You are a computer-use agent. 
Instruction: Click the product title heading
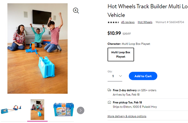[x=148, y=11]
